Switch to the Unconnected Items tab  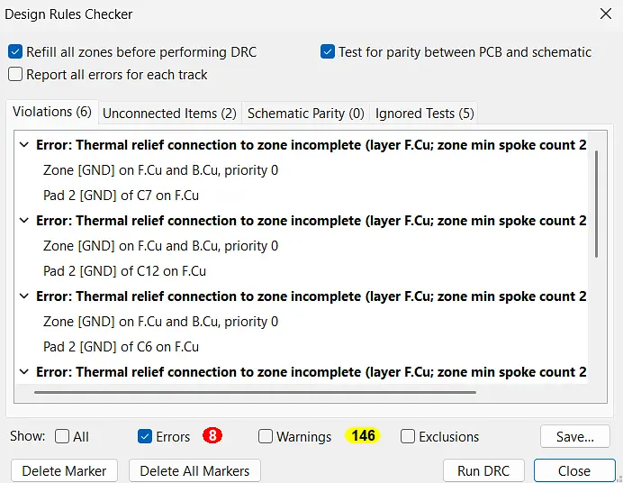pyautogui.click(x=169, y=114)
